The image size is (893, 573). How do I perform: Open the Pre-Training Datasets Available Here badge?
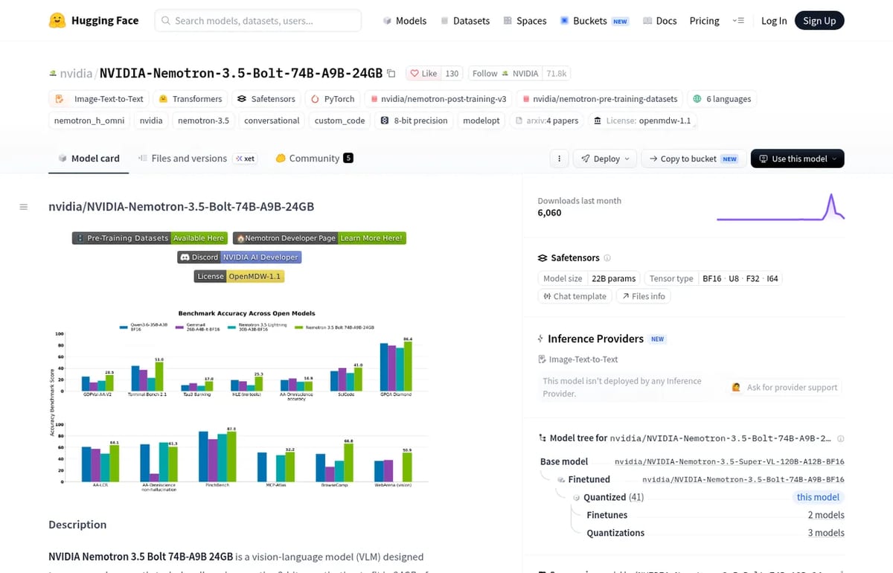pyautogui.click(x=150, y=238)
